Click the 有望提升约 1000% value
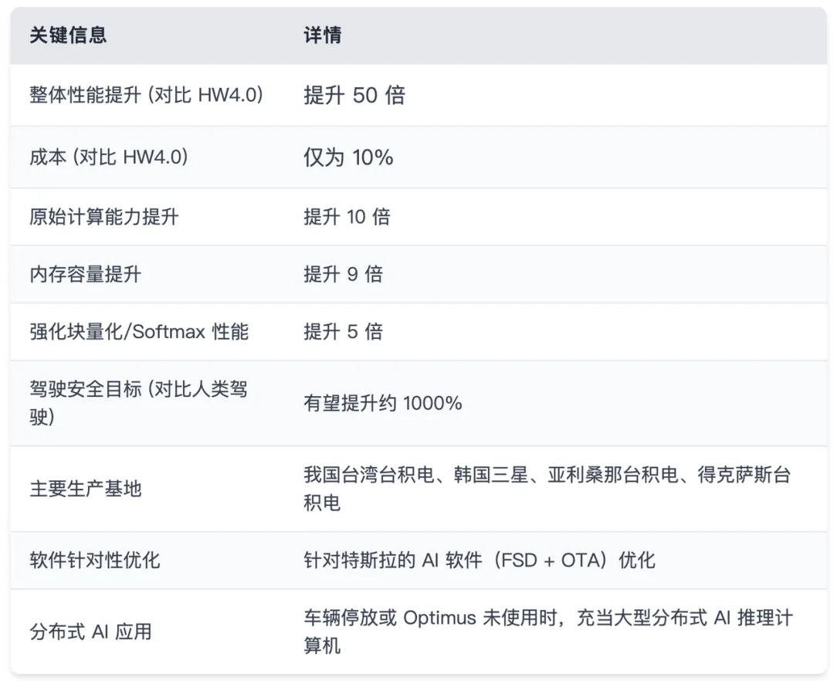Viewport: 834px width, 681px height. pyautogui.click(x=383, y=402)
